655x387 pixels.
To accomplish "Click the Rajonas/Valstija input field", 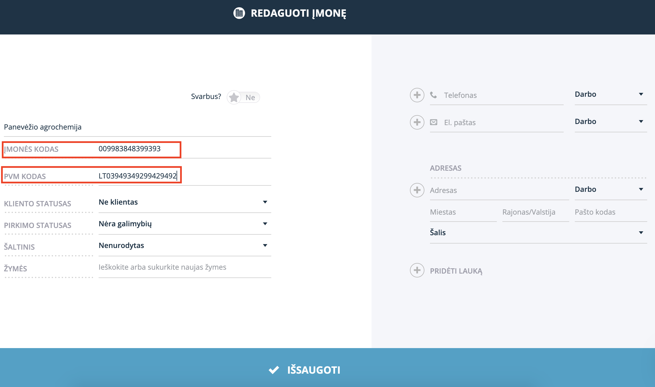I will point(536,212).
